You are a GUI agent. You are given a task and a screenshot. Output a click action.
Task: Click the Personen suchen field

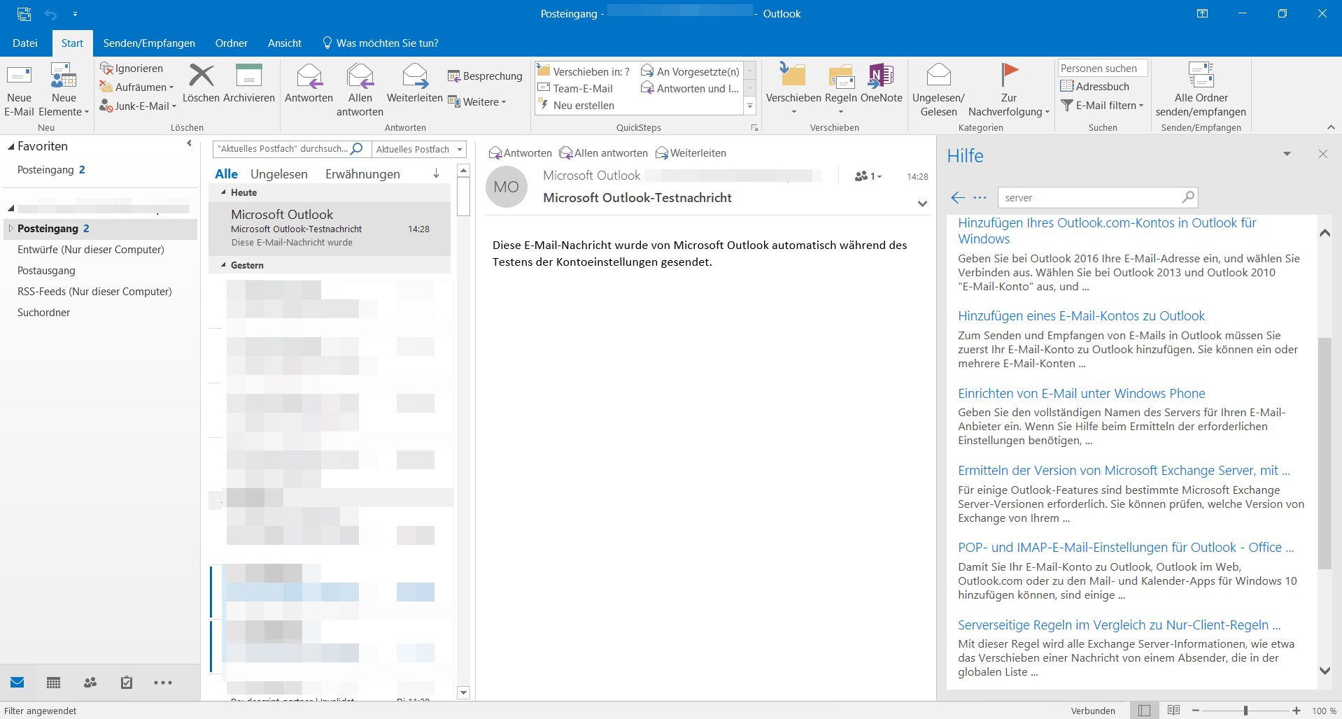tap(1102, 68)
